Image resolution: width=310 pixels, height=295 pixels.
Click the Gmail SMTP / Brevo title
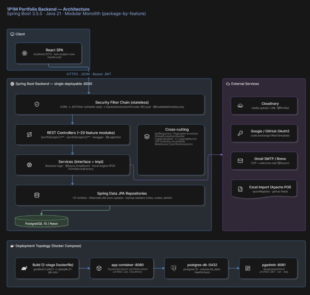(270, 159)
